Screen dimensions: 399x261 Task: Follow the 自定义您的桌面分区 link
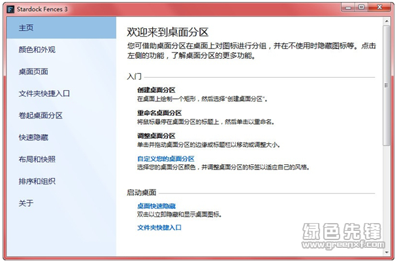click(166, 158)
